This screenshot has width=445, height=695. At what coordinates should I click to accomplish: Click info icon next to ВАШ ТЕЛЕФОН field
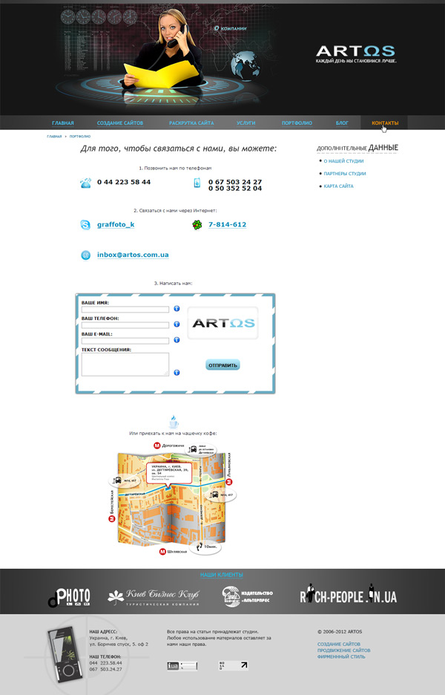tap(177, 324)
